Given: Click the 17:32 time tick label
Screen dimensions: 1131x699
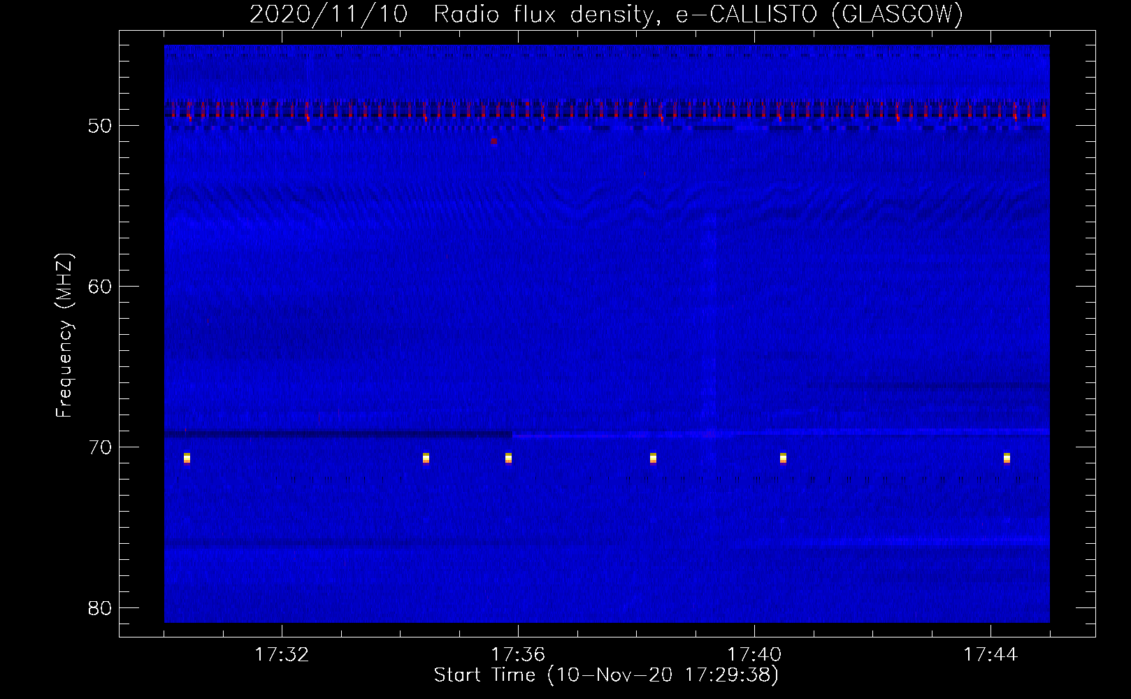Looking at the screenshot, I should 282,655.
